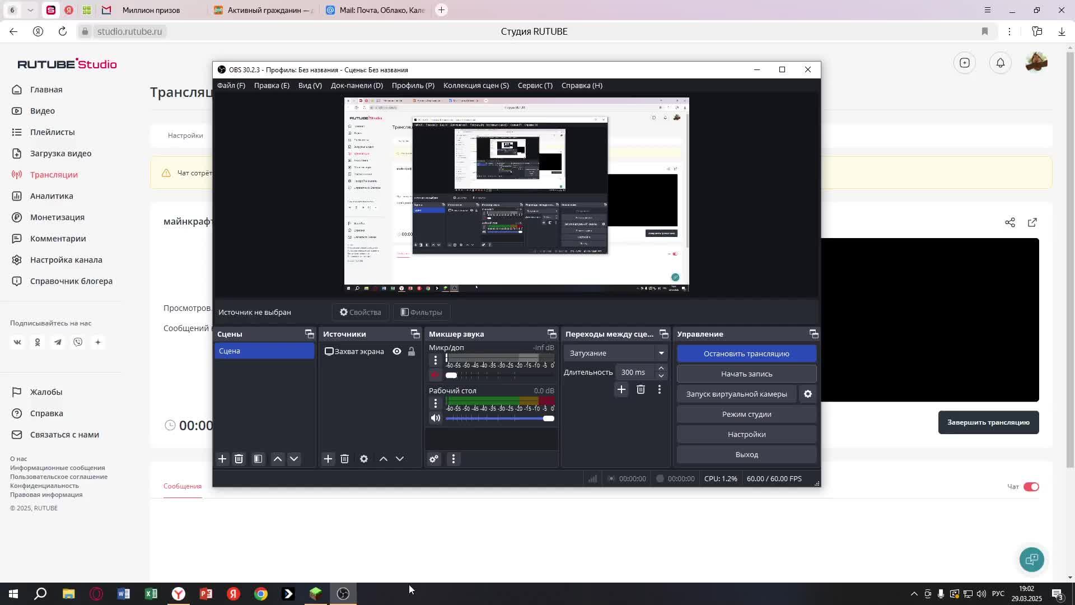Screen dimensions: 1075x605
Task: Pop out the Микшер звука dock panel
Action: [552, 334]
